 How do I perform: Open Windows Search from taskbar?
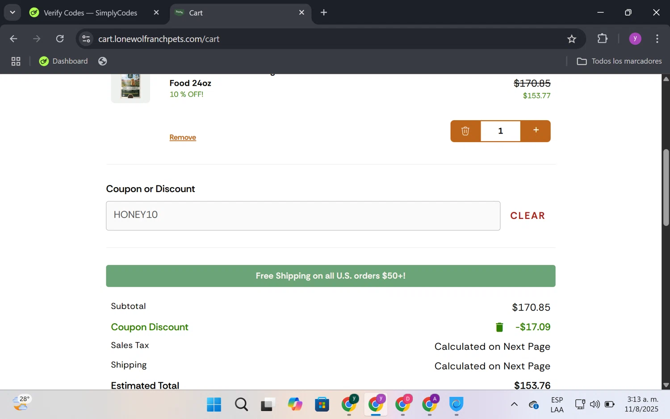pyautogui.click(x=241, y=404)
